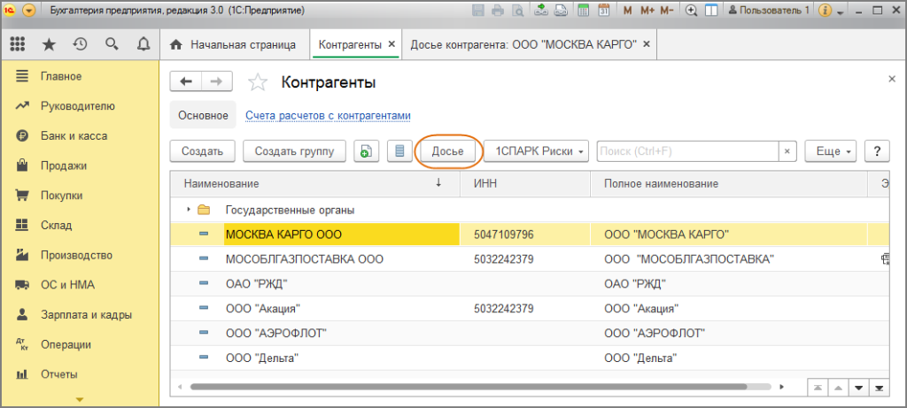Click the go to link icon

click(560, 11)
